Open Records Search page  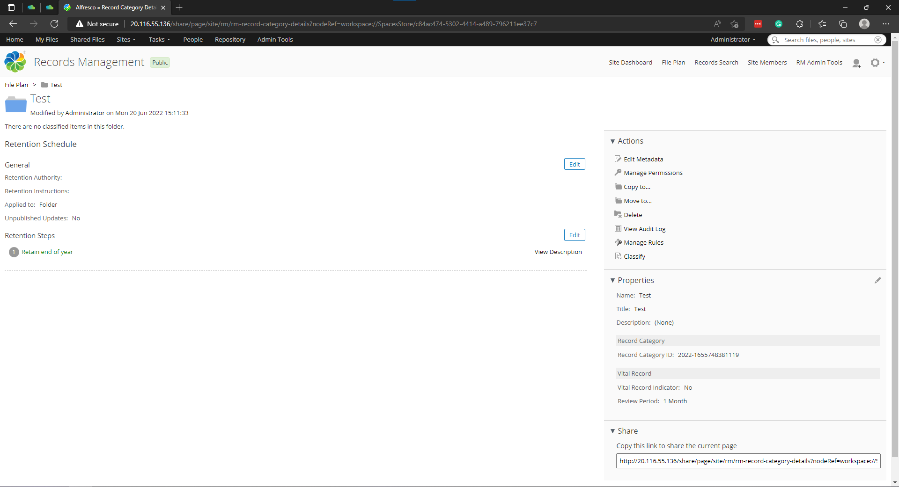[x=716, y=62]
